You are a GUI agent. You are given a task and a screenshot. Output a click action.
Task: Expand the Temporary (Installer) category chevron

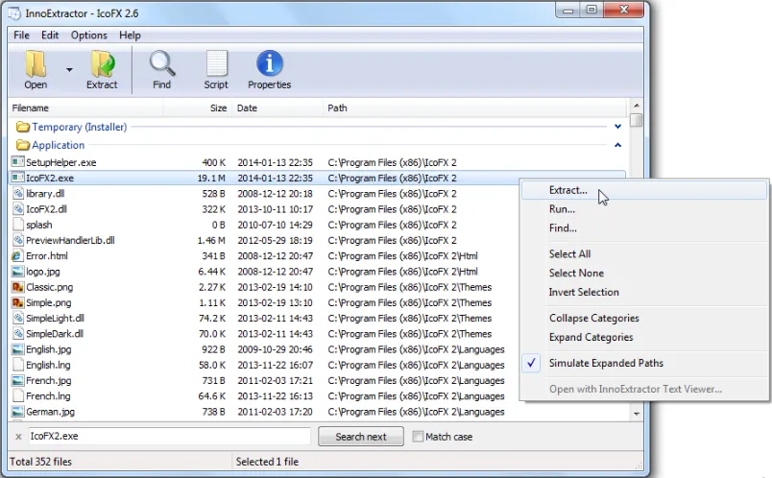point(618,127)
